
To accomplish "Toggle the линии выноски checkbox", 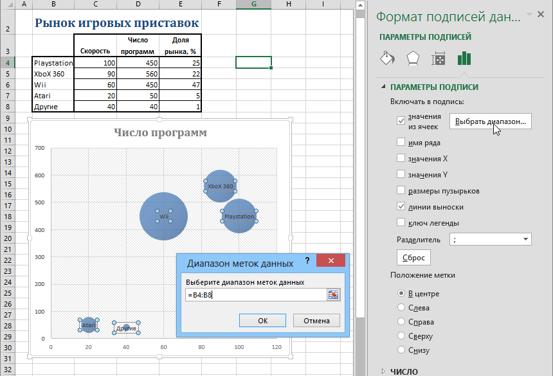I will point(401,206).
